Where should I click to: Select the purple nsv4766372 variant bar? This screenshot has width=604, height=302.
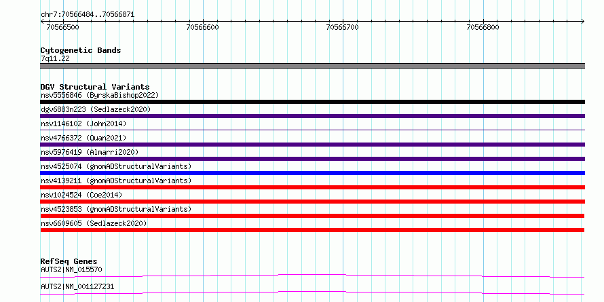[312, 145]
